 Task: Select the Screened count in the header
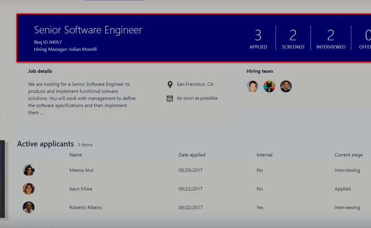293,39
